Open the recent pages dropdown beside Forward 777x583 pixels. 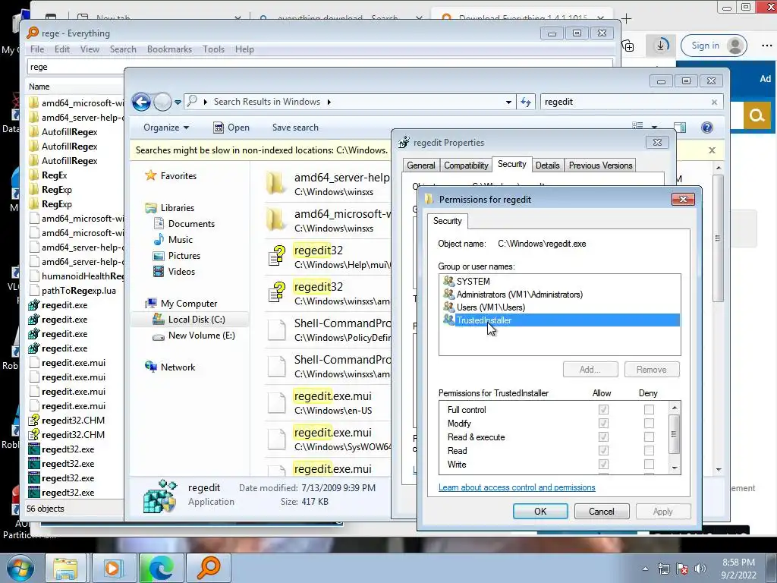coord(178,102)
